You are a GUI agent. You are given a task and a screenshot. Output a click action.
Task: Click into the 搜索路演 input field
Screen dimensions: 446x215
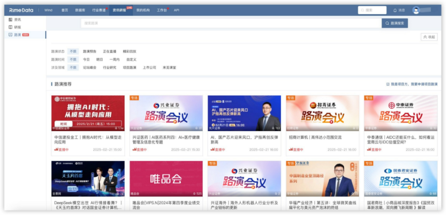tap(231, 24)
